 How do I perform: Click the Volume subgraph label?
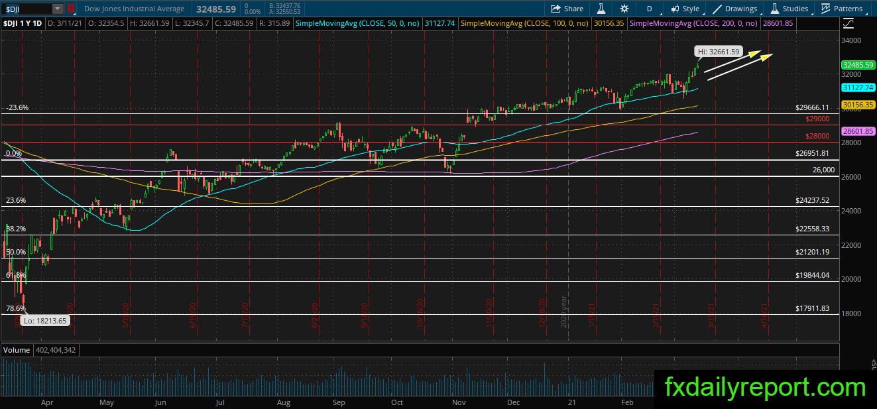pos(16,350)
